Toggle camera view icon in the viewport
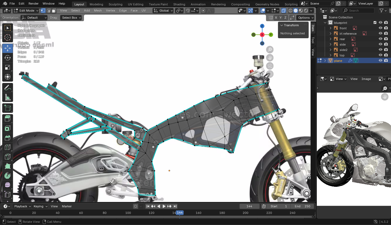This screenshot has height=225, width=391. tap(270, 66)
